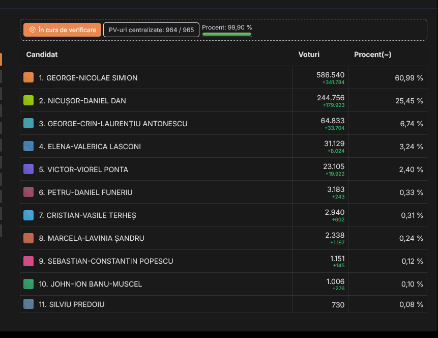Click pink swatch beside Sebastian-Constantin Popescu
This screenshot has width=438, height=338.
pos(28,261)
